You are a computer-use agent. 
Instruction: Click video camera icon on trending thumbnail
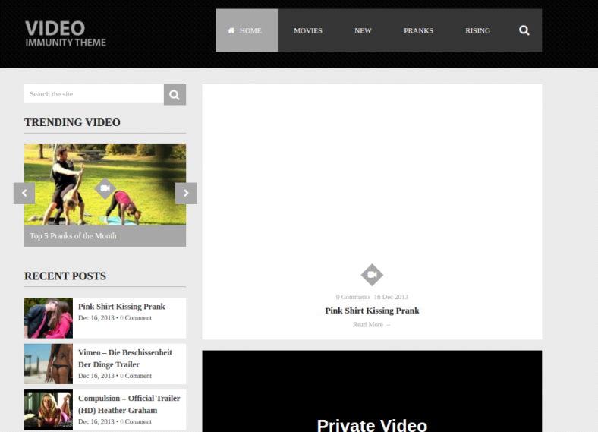105,188
